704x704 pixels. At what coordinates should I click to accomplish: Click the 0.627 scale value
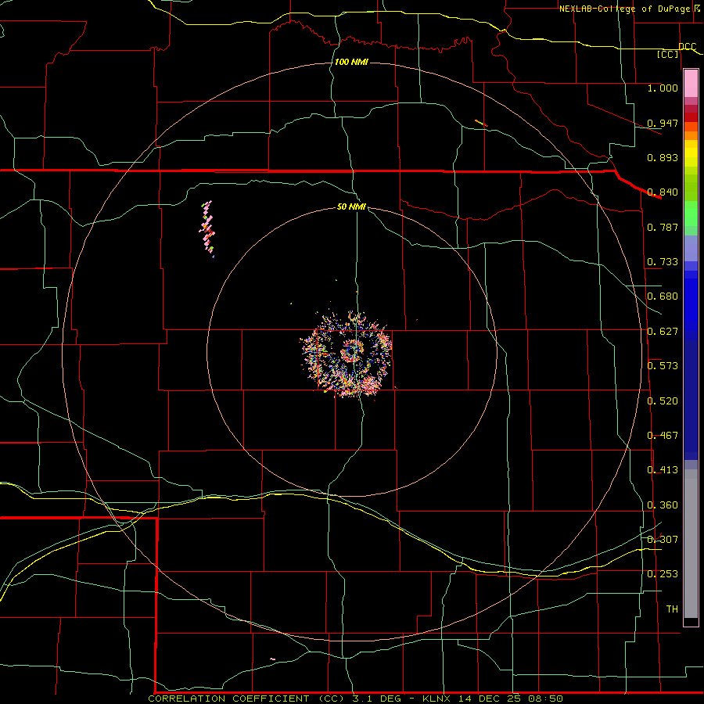point(663,332)
